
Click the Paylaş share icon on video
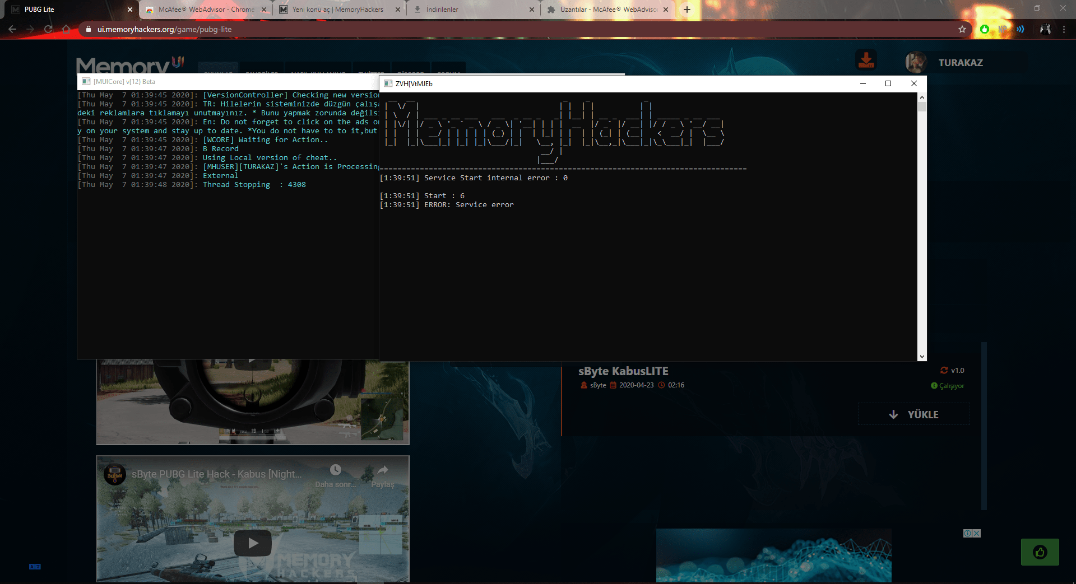pos(383,470)
